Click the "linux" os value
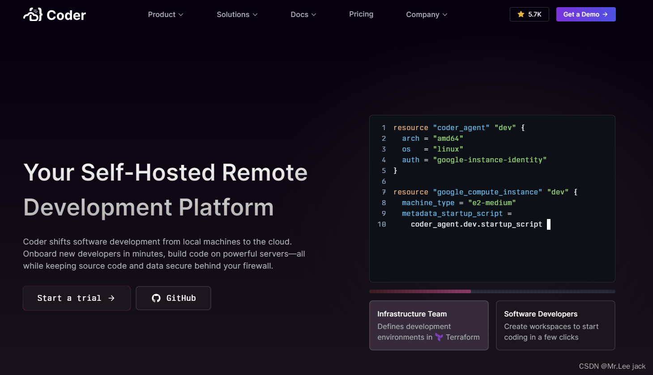This screenshot has width=653, height=375. [448, 149]
